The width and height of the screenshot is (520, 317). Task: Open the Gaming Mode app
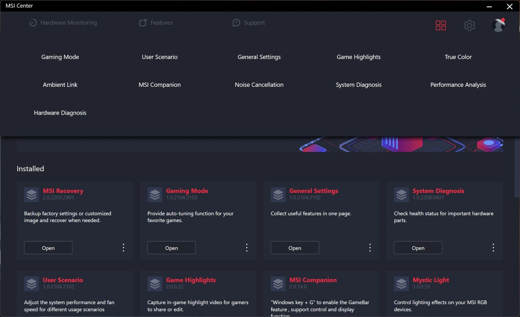pos(171,248)
